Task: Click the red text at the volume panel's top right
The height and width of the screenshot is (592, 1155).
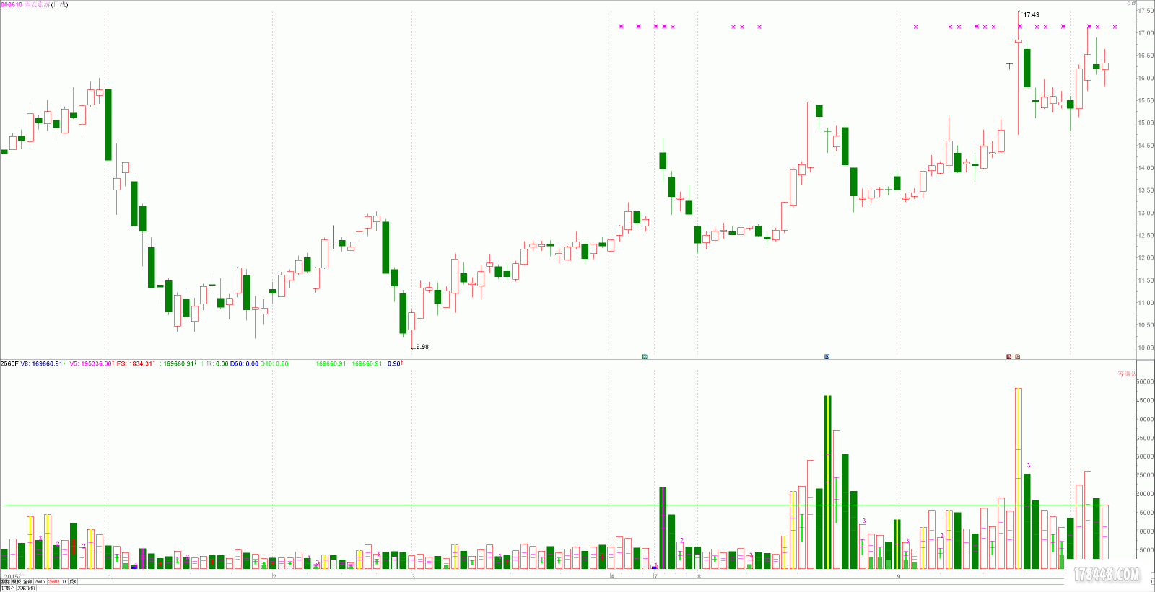Action: pyautogui.click(x=1127, y=374)
